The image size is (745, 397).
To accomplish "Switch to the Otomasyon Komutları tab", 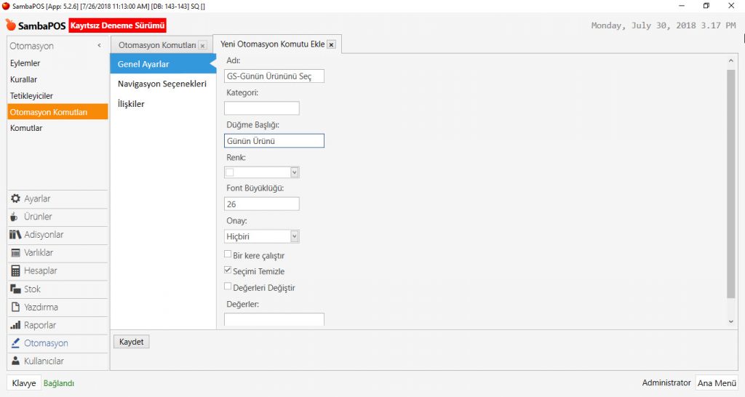I will click(157, 45).
